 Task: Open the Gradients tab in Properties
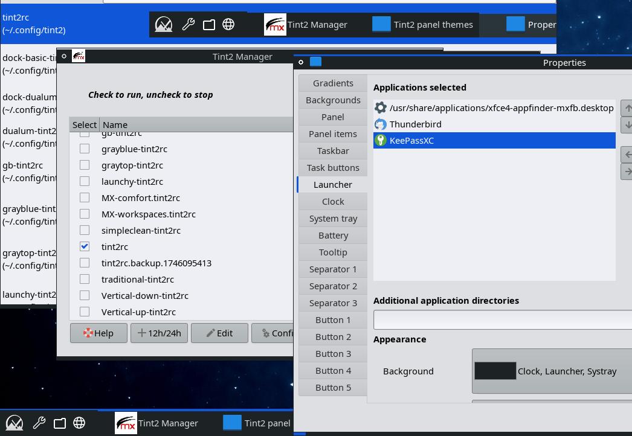pos(333,83)
